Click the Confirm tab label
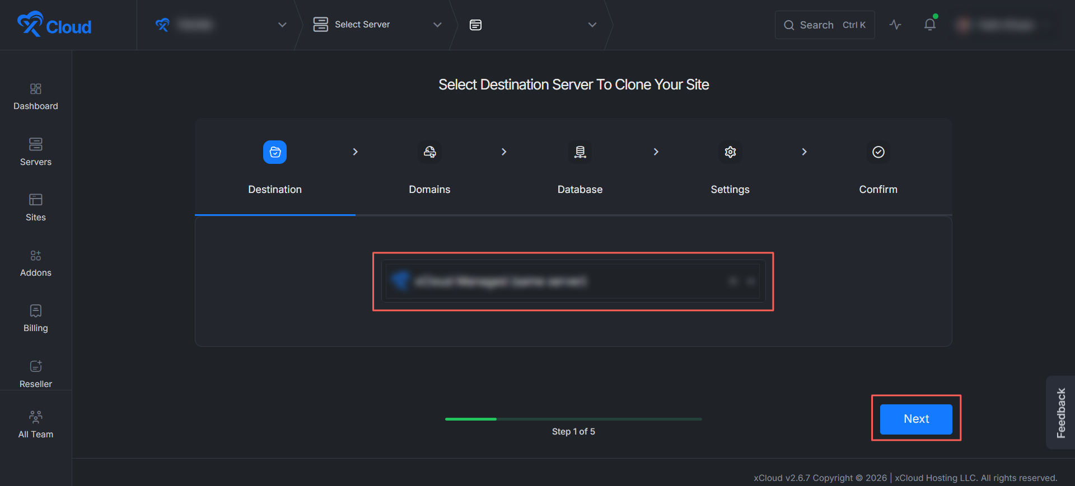Viewport: 1075px width, 486px height. (878, 190)
